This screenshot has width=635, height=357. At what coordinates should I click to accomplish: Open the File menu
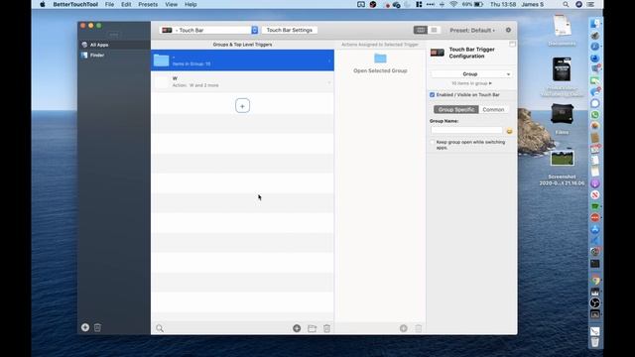(109, 4)
